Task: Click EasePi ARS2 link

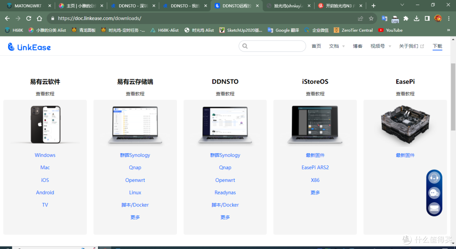Action: (x=315, y=168)
